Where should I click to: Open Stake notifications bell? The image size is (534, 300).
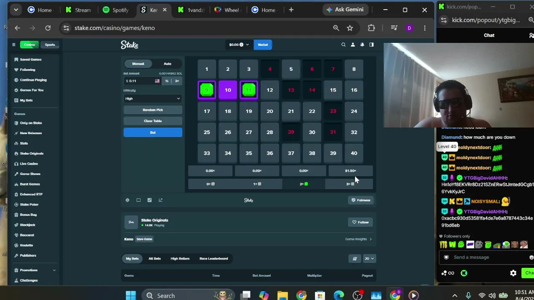pos(362,45)
